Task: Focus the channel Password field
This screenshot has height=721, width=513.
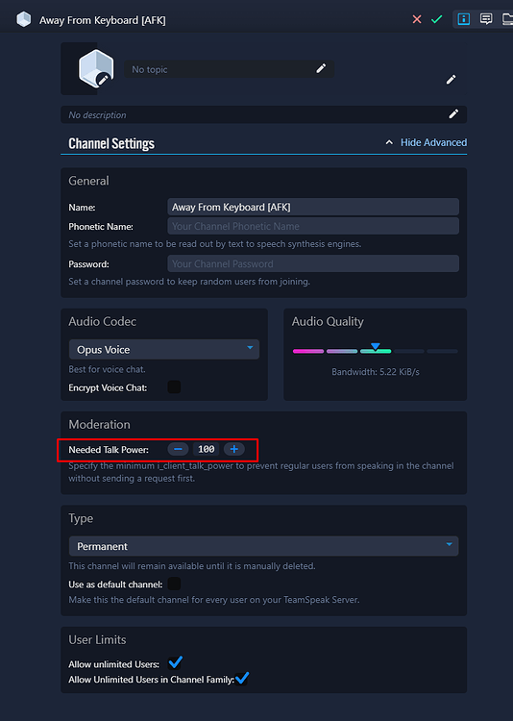Action: coord(313,263)
